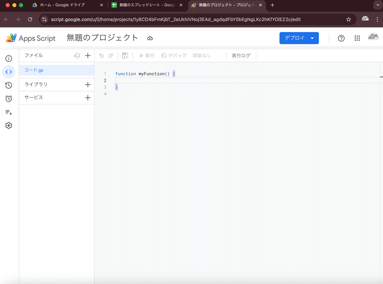
Task: Save the project using the save icon
Action: pyautogui.click(x=124, y=55)
